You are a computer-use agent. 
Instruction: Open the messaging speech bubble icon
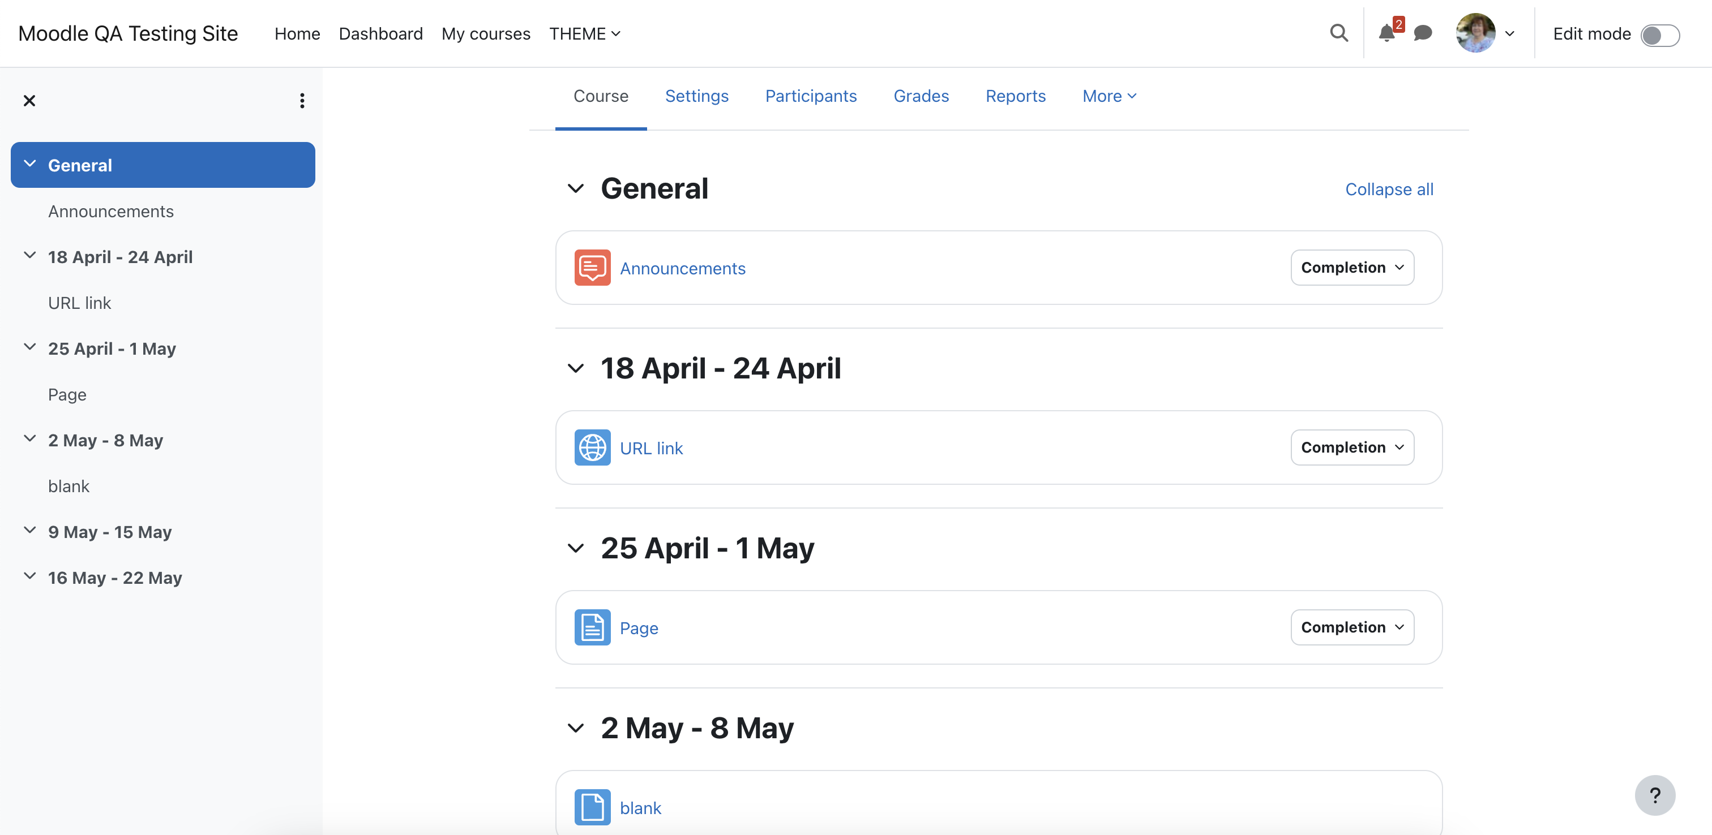coord(1422,33)
